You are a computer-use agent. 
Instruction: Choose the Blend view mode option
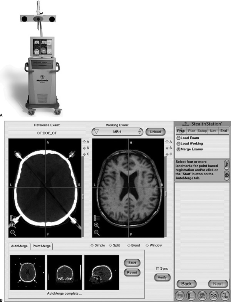(x=129, y=245)
